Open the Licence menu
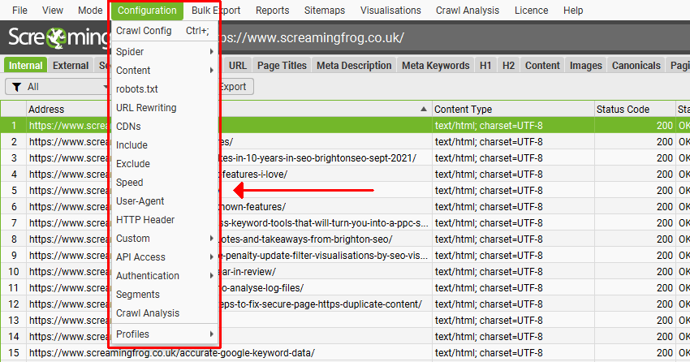This screenshot has width=690, height=362. 531,10
